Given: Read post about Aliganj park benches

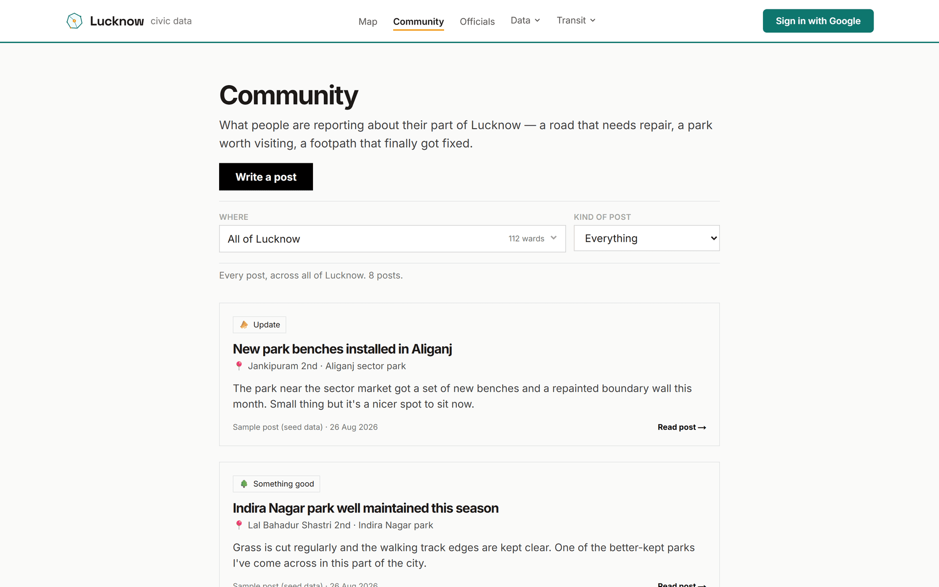Looking at the screenshot, I should pos(682,427).
